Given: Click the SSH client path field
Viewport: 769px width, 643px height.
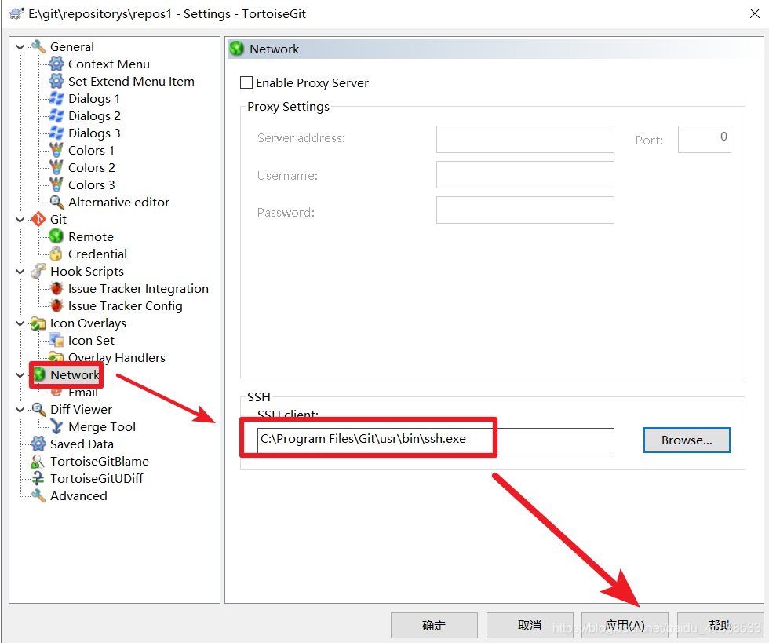Looking at the screenshot, I should point(436,441).
